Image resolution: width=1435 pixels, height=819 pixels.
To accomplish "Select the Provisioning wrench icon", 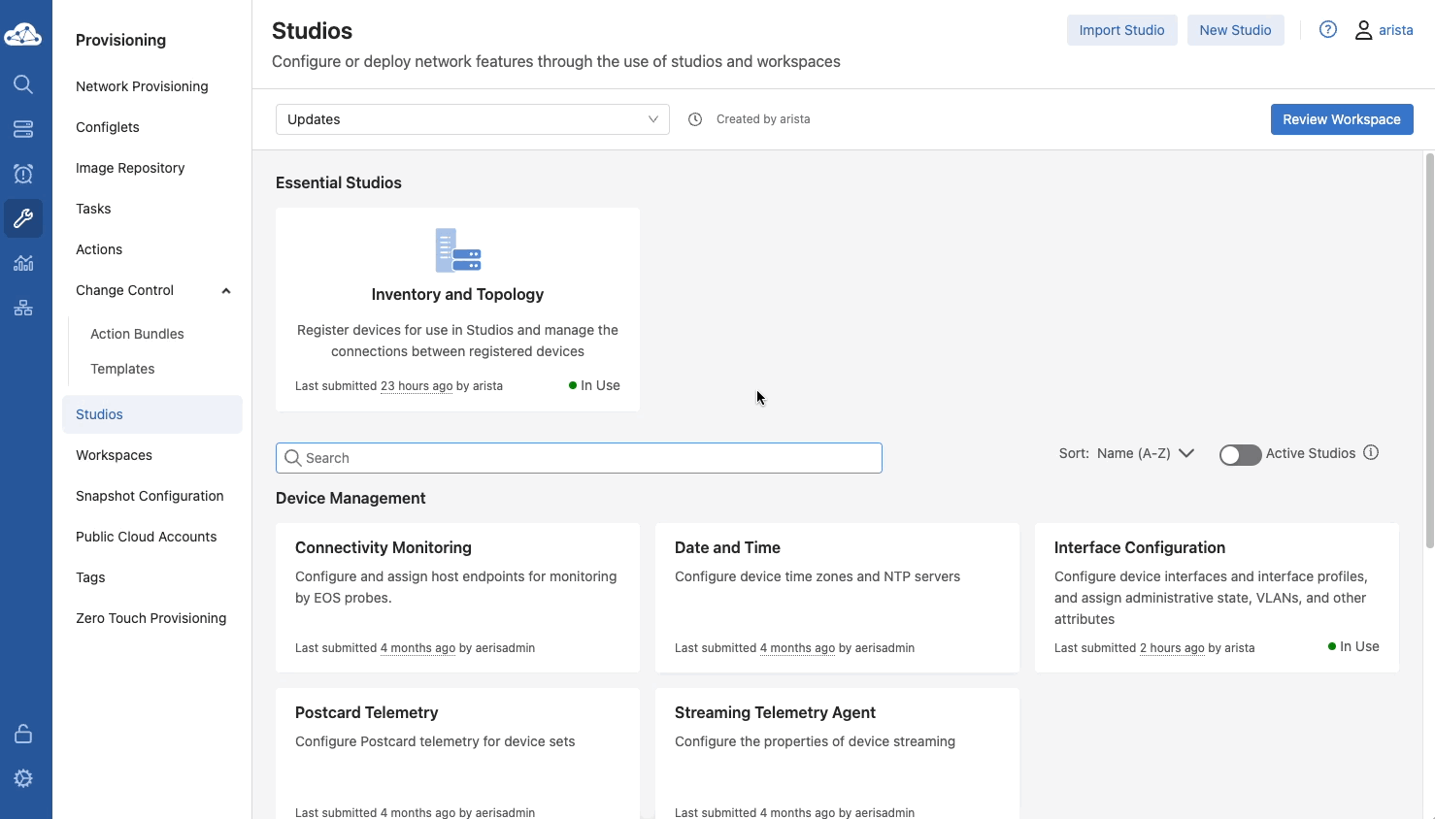I will (x=23, y=218).
